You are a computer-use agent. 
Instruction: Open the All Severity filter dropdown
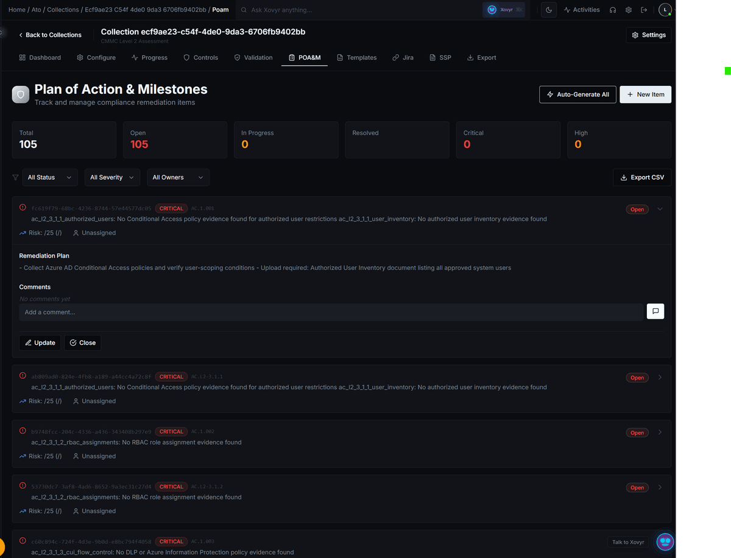(x=112, y=177)
